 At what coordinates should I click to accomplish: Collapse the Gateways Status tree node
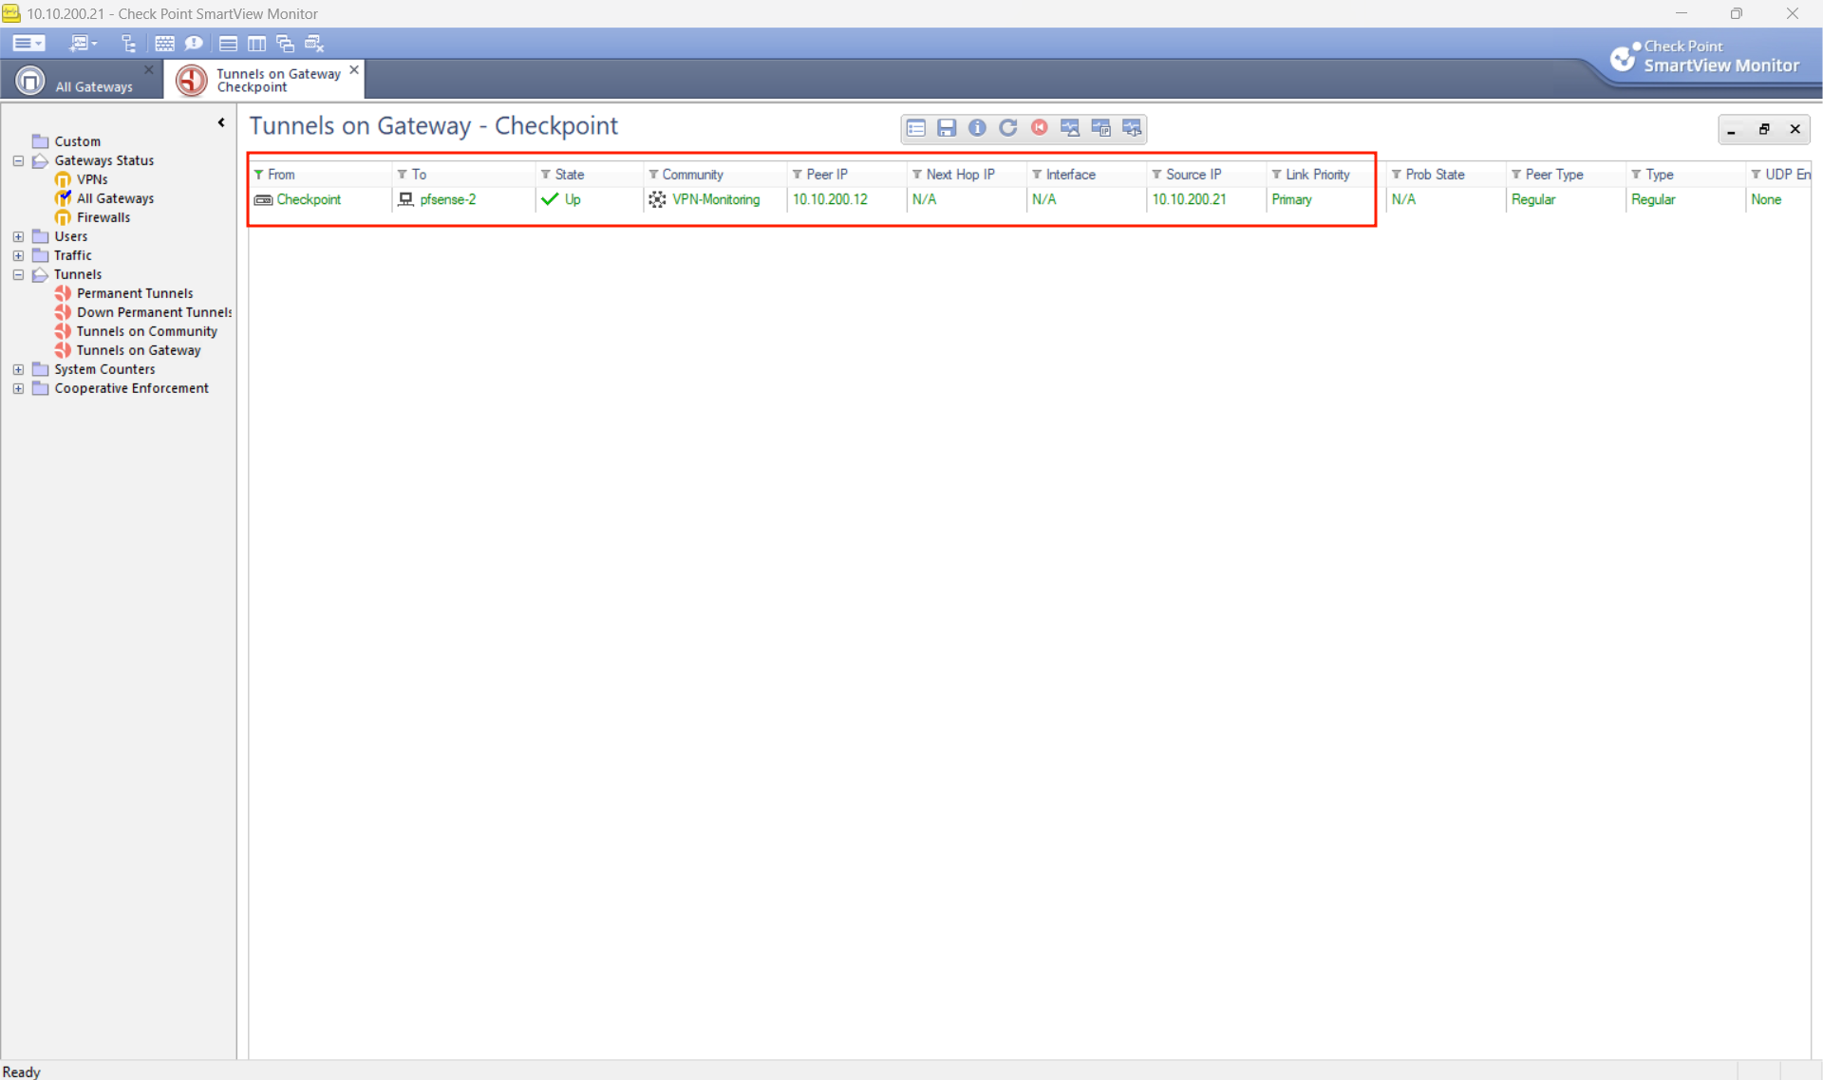tap(18, 160)
